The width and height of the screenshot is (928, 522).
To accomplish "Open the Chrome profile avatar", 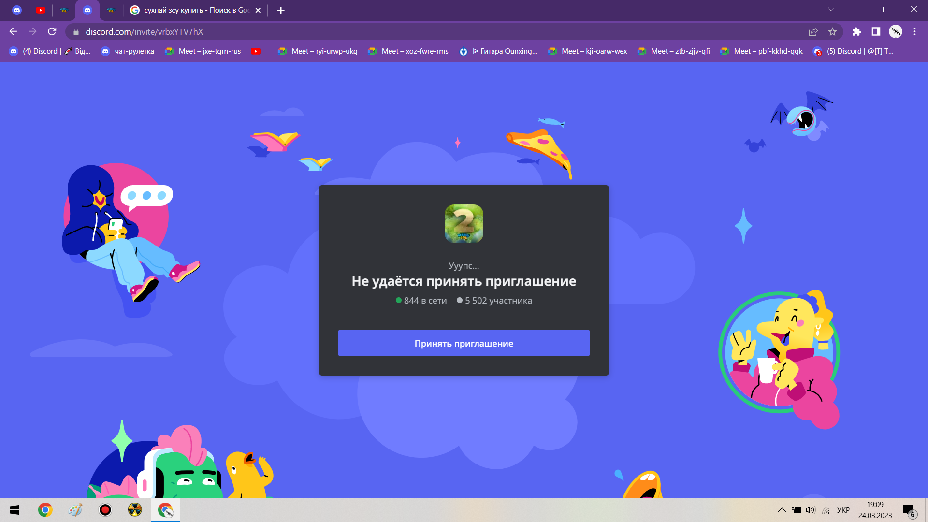I will (896, 32).
